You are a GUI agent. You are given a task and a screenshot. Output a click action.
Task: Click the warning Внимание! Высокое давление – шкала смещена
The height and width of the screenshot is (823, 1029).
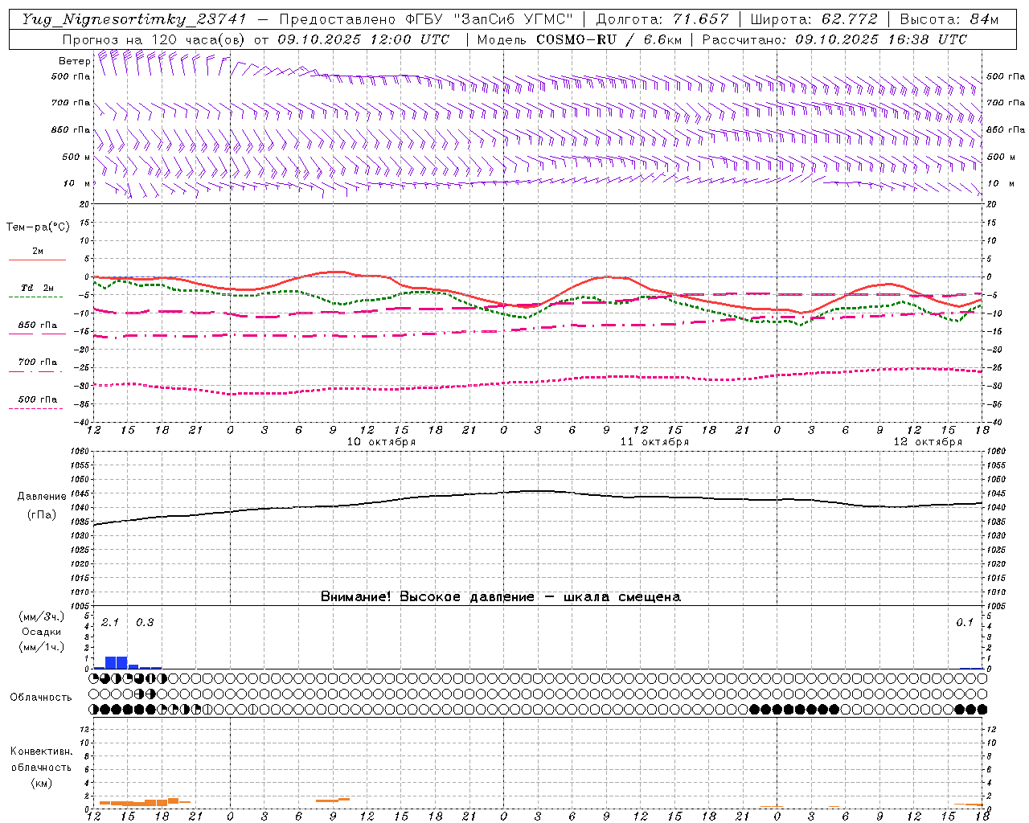tap(500, 596)
